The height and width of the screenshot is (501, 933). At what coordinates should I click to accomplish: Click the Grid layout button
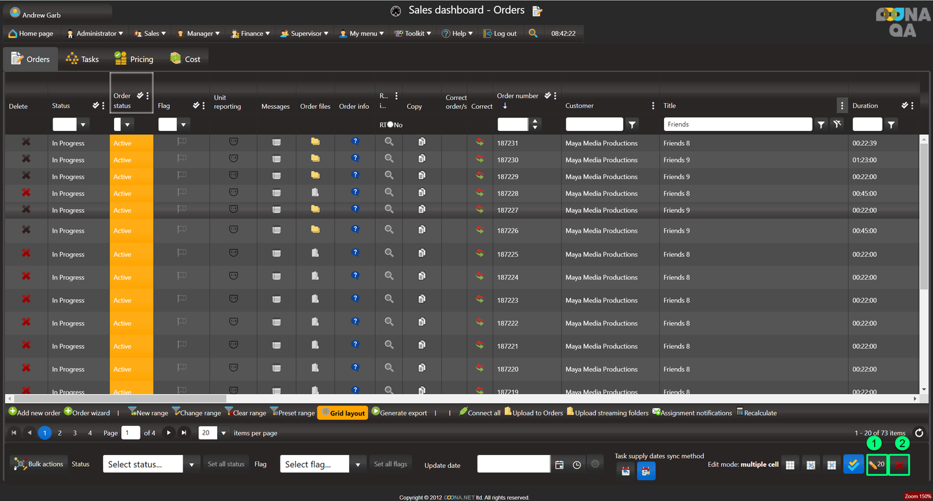(x=343, y=413)
